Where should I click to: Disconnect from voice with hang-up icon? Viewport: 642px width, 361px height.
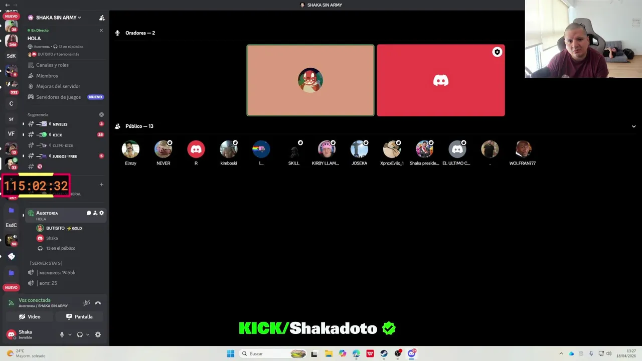(x=98, y=303)
